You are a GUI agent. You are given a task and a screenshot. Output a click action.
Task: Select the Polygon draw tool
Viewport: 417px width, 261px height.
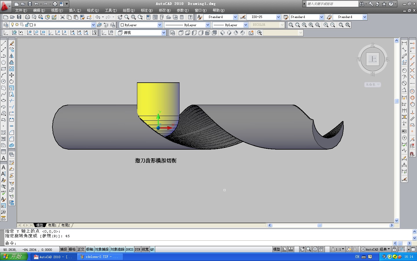[3, 62]
